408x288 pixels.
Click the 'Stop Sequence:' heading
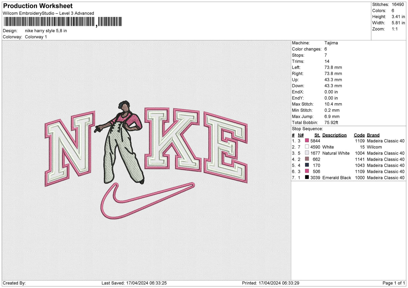tap(307, 129)
